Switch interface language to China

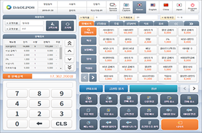point(166,7)
